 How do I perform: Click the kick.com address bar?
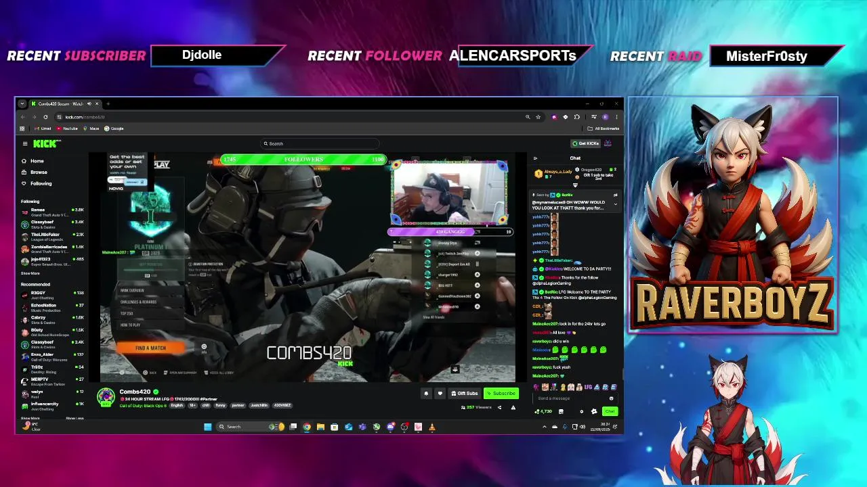pos(291,117)
